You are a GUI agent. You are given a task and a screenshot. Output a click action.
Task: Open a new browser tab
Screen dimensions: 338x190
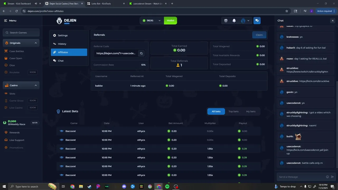[172, 4]
